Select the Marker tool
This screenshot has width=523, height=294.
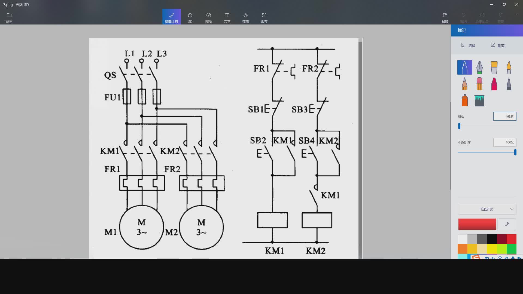coord(465,68)
